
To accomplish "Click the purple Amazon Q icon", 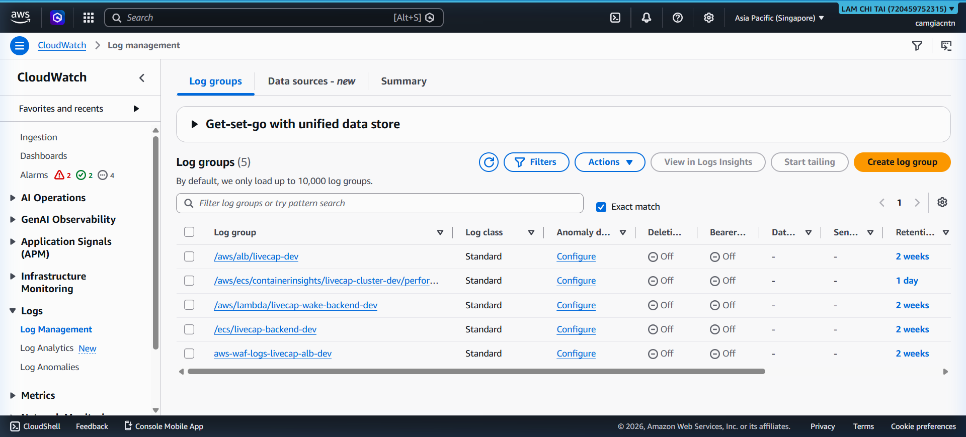I will coord(57,18).
